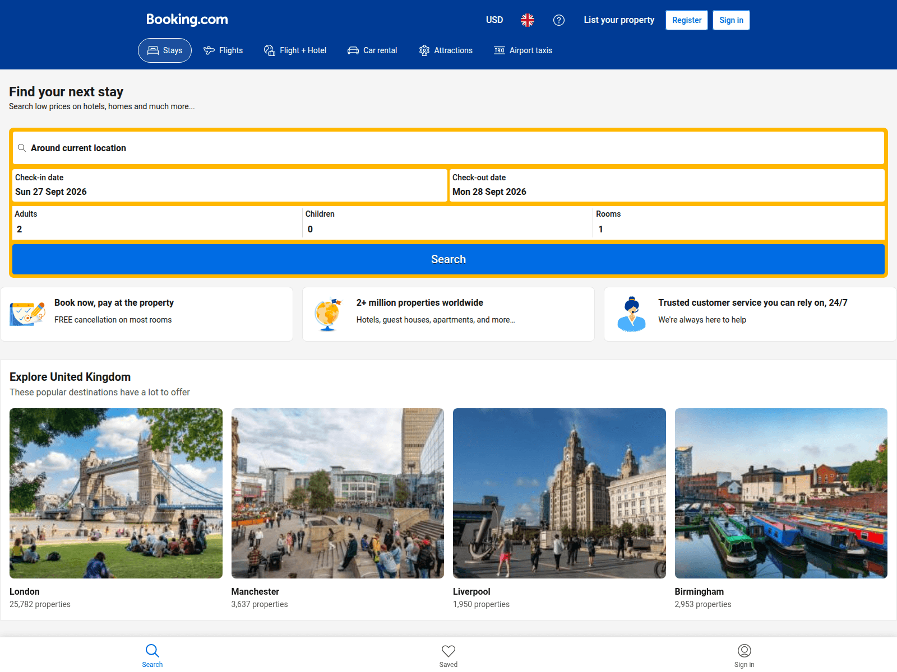Open the Birmingham canal photo
Screen dimensions: 897x672
(781, 493)
